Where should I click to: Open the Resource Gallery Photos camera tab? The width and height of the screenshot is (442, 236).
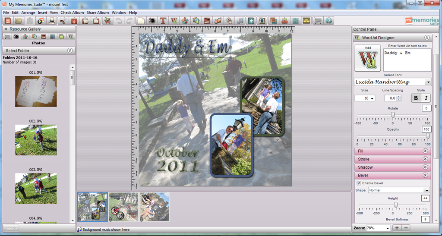click(x=16, y=37)
